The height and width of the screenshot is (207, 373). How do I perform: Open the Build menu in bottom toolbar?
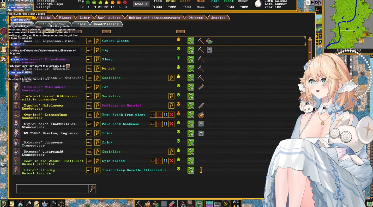[x=183, y=204]
